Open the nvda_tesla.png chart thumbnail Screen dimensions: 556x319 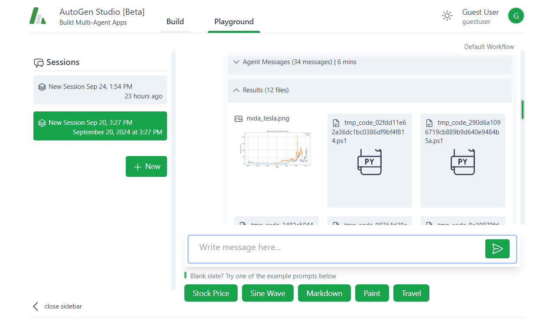276,149
